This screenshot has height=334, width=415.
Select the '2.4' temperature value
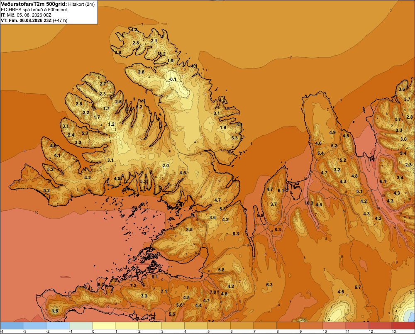(x=71, y=135)
